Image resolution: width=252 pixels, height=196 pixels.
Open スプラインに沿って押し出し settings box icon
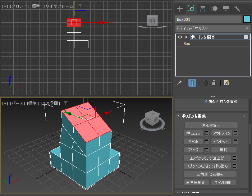coord(234,166)
